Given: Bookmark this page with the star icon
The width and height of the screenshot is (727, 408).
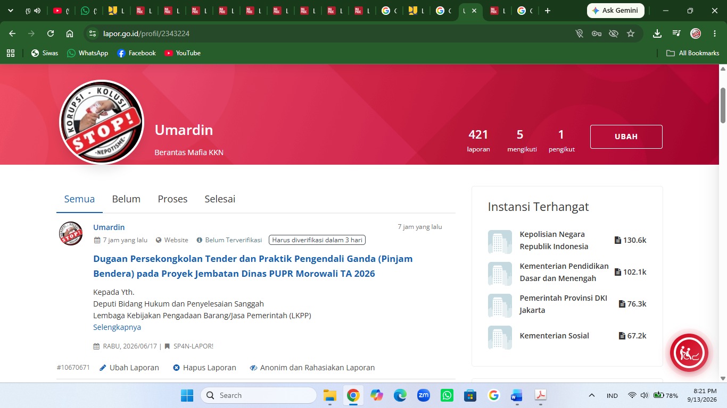Looking at the screenshot, I should 631,33.
